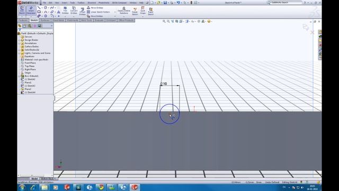Click Mirror Entities in the Sketch ribbon
339x191 pixels.
[x=95, y=8]
